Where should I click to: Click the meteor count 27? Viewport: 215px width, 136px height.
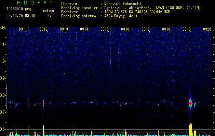point(50,16)
